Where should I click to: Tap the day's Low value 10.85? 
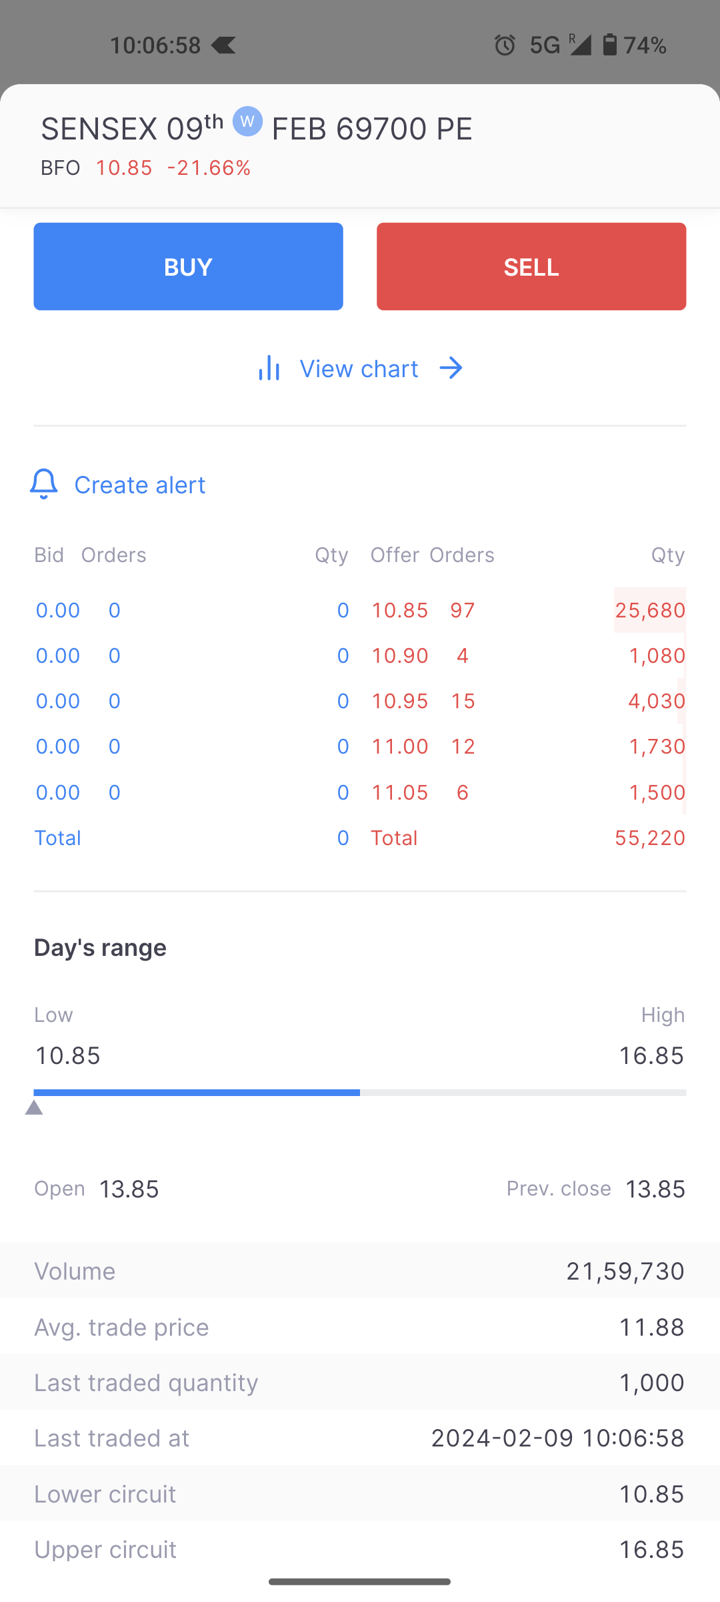67,1055
